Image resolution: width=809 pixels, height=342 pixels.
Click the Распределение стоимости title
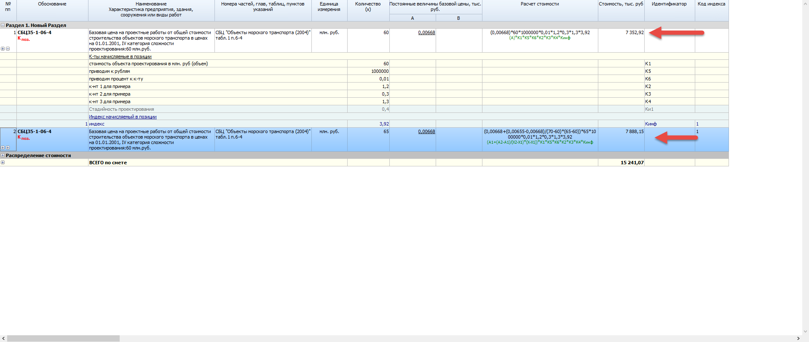tap(38, 155)
